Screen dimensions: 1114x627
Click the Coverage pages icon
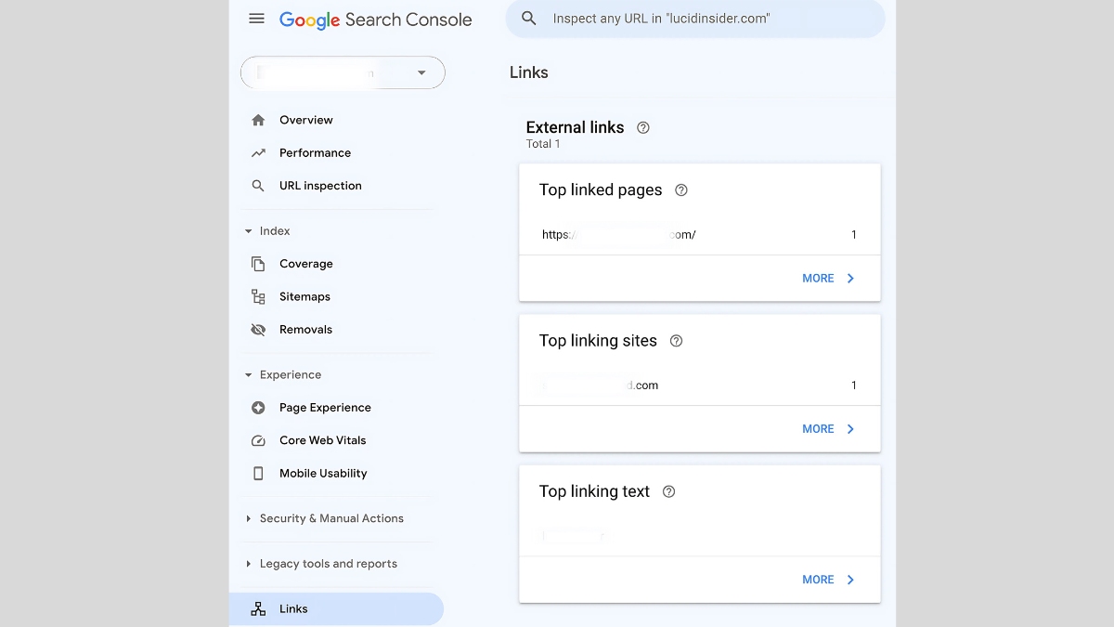point(258,264)
